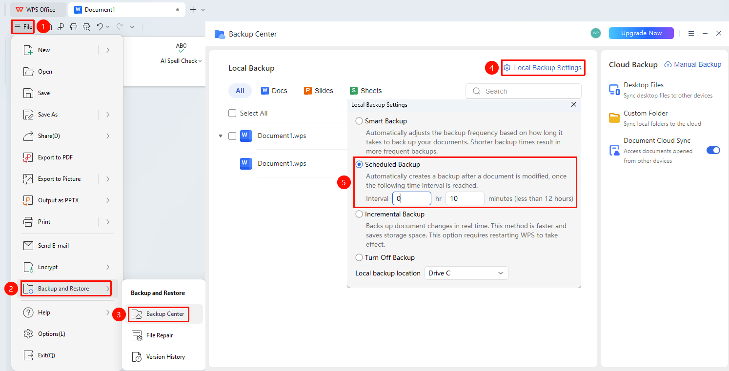Expand the AI Spell Check dropdown
The image size is (729, 371).
(x=200, y=61)
